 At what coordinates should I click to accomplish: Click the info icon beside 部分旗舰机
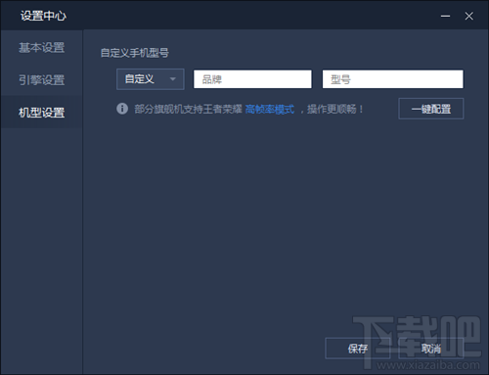pyautogui.click(x=122, y=109)
